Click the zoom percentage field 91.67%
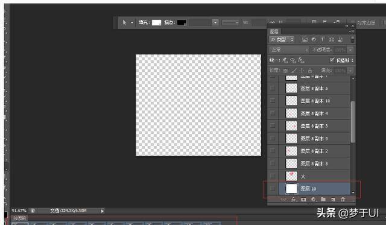386x225 pixels. coord(19,211)
